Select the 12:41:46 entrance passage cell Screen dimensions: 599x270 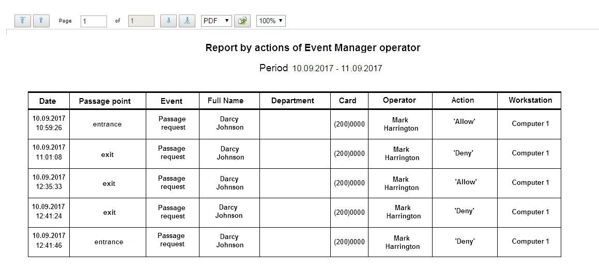[107, 242]
